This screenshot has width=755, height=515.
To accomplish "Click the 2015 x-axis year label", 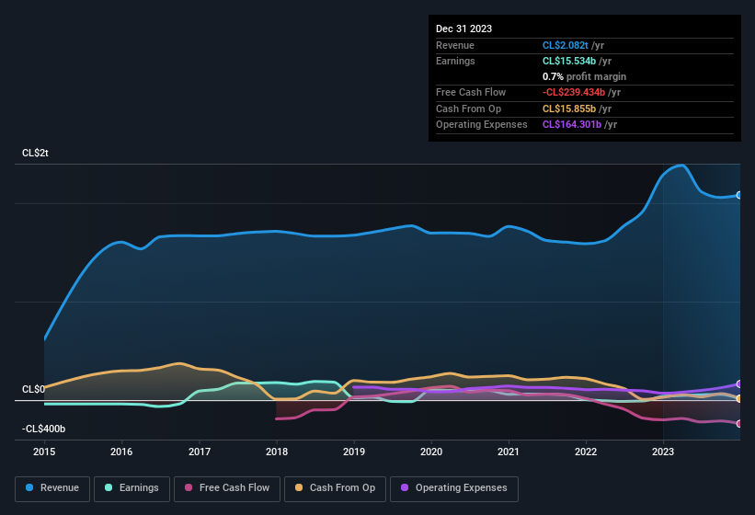I will pos(45,452).
